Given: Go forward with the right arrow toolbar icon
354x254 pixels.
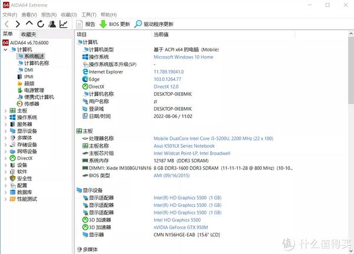Looking at the screenshot, I should pyautogui.click(x=18, y=24).
